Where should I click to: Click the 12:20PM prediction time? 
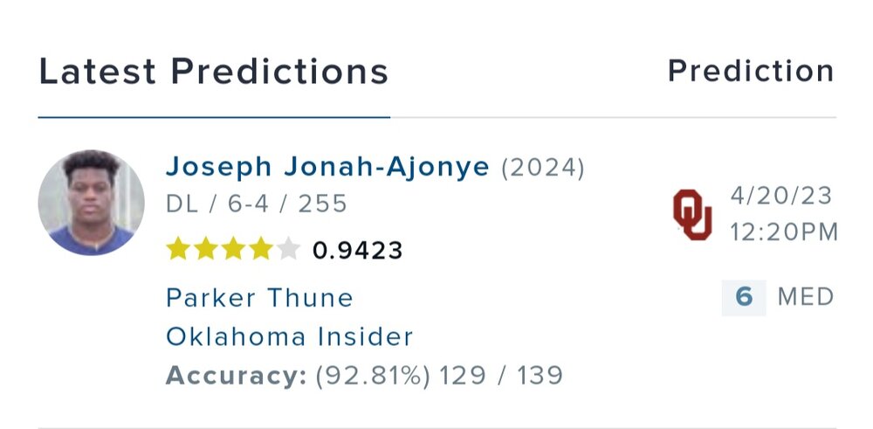pyautogui.click(x=784, y=232)
